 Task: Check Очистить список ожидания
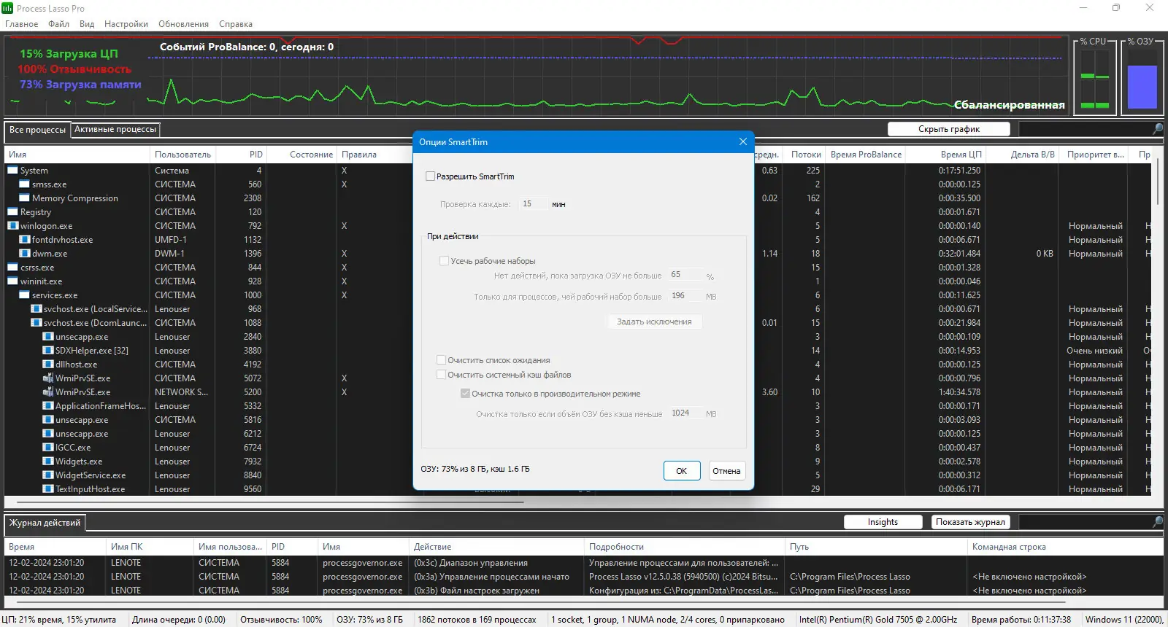click(x=441, y=360)
